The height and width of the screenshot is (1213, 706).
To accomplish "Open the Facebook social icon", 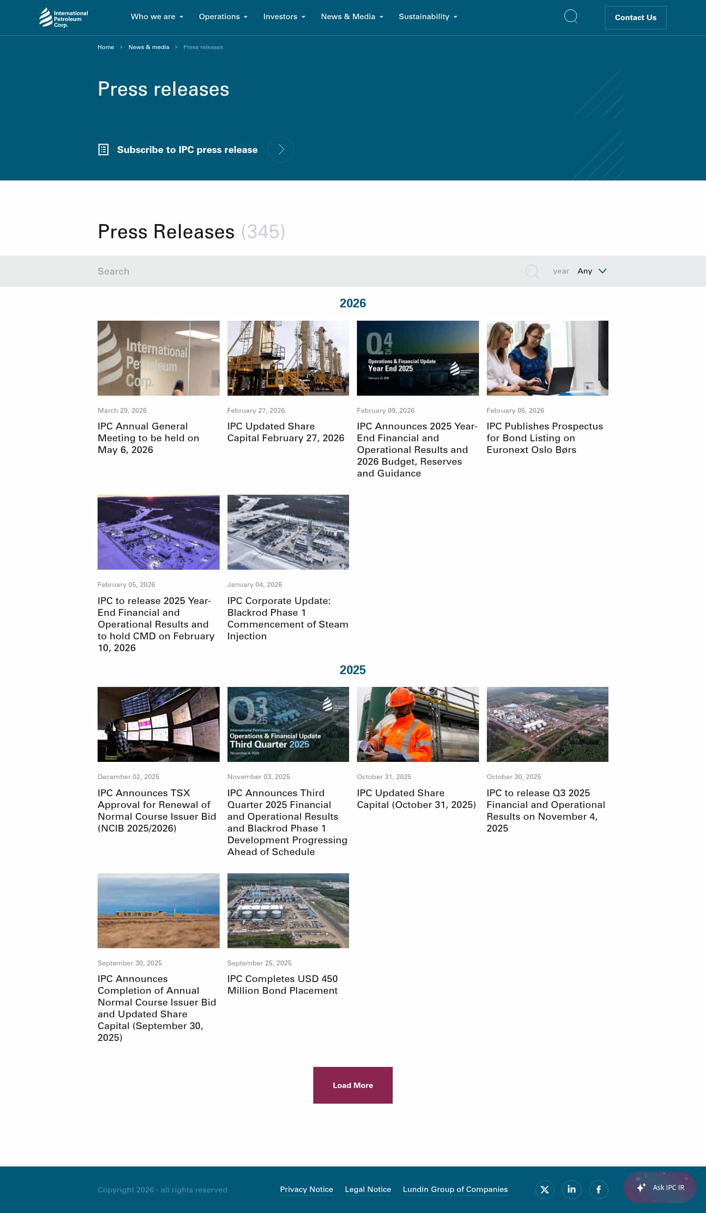I will [599, 1189].
